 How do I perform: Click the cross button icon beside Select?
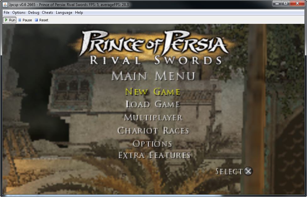click(x=248, y=171)
